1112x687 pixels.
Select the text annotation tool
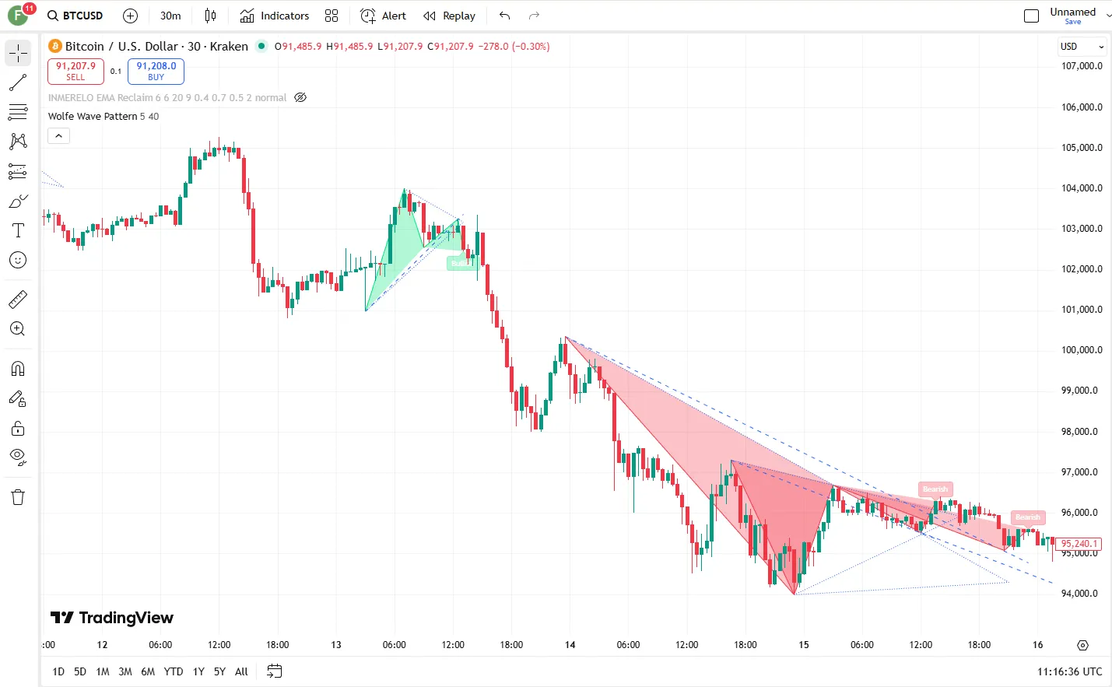coord(18,230)
